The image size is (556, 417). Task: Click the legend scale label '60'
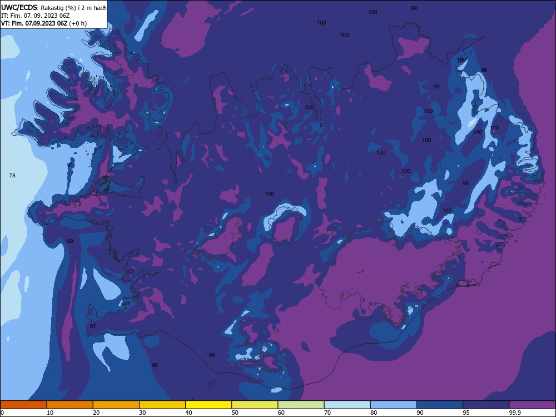pos(281,413)
